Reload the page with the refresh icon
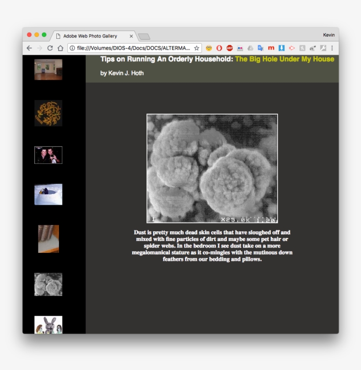This screenshot has height=370, width=361. [50, 48]
